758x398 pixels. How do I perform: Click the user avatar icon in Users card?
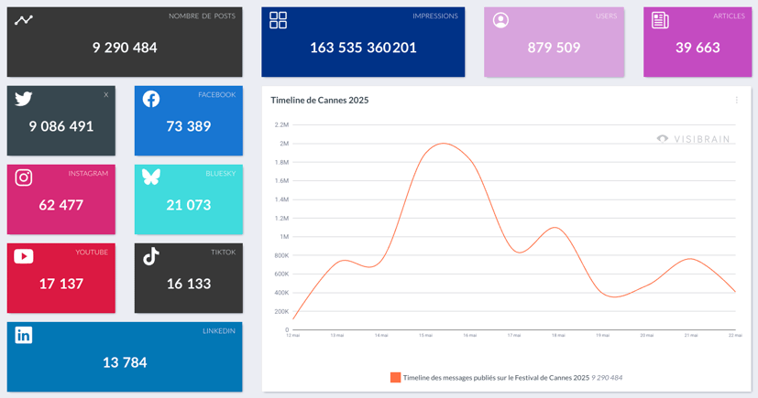500,20
